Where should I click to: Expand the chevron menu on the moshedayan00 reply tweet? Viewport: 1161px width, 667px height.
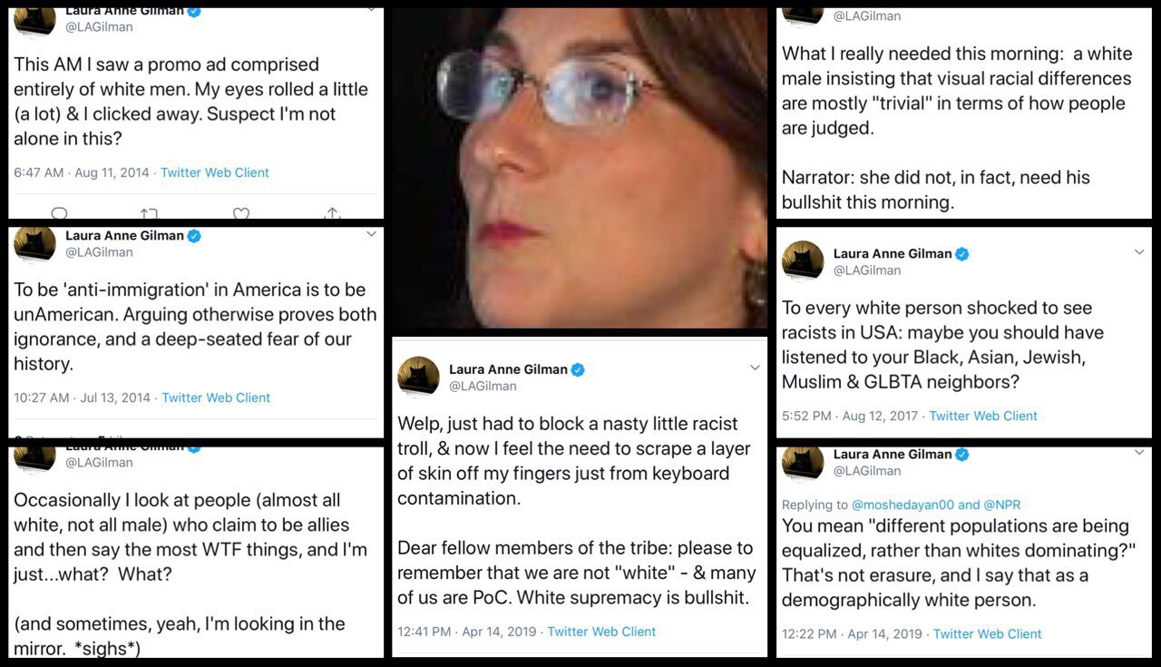1140,452
